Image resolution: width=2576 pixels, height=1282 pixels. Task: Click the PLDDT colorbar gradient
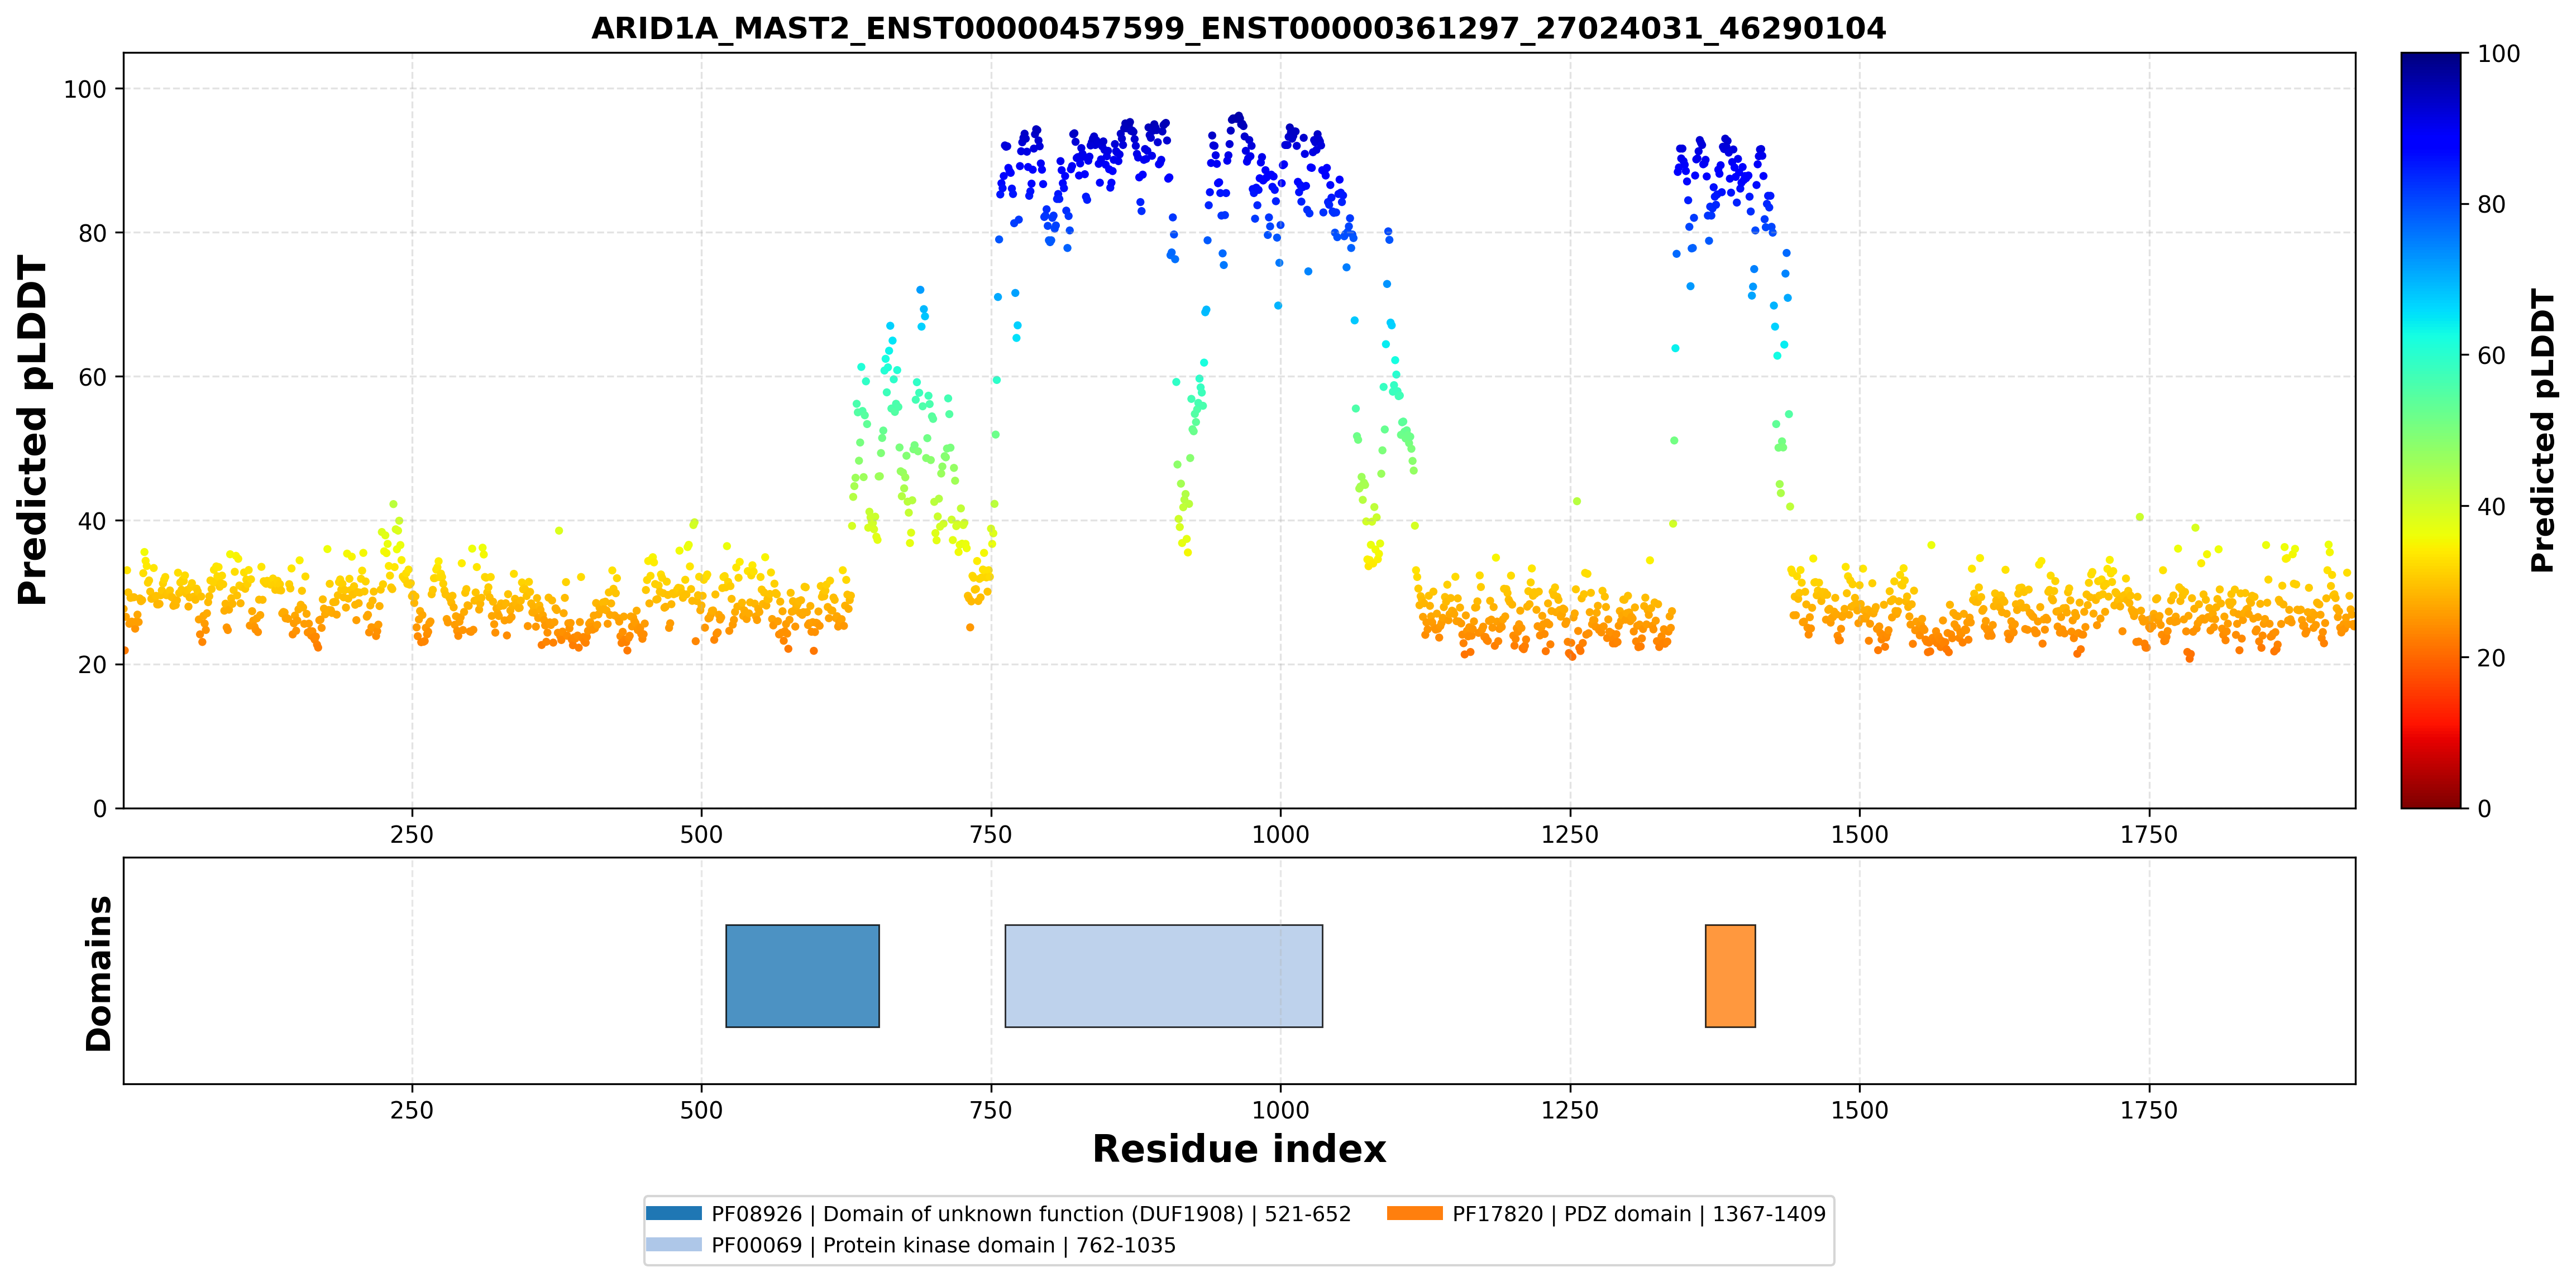(x=2431, y=431)
